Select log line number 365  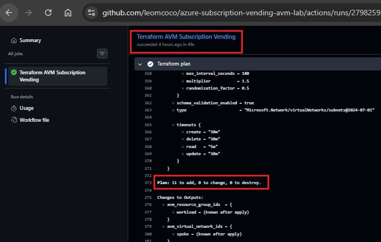(148, 125)
